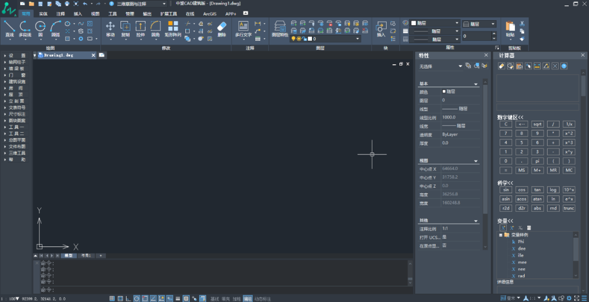Choose the 复制 (Copy) modify tool

click(x=125, y=28)
